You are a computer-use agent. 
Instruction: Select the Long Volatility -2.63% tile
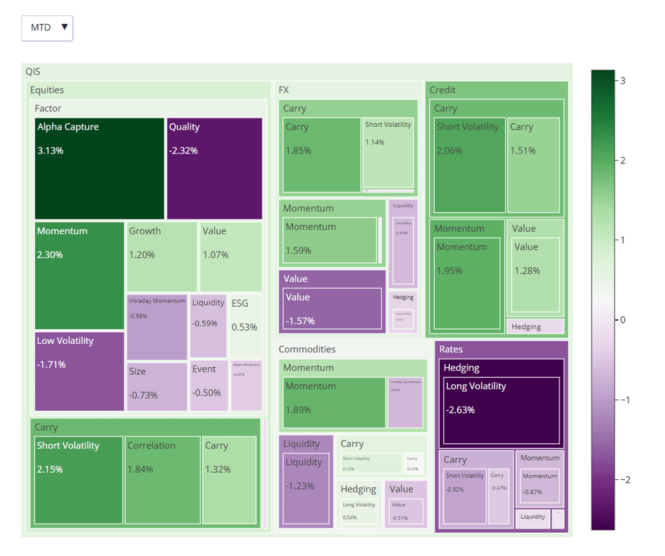point(501,411)
